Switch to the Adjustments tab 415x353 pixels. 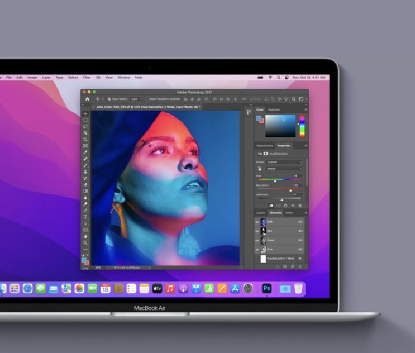click(264, 146)
